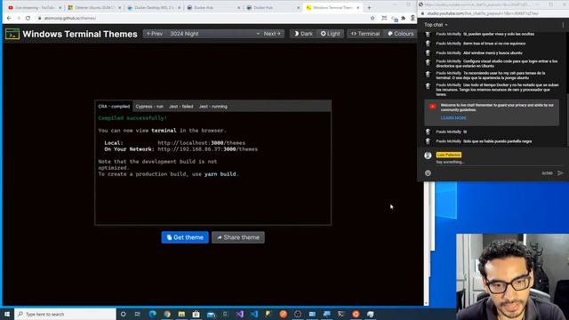Show the Terminal preview view
Viewport: 569px width, 320px height.
[365, 34]
